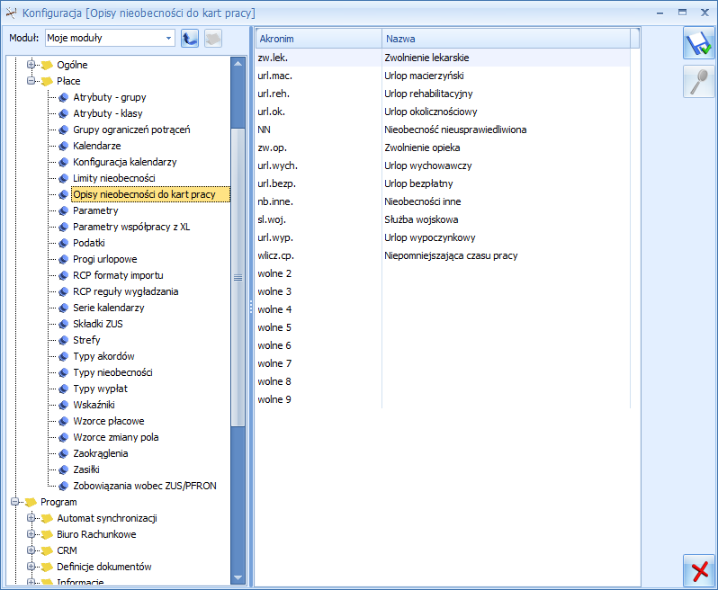Viewport: 718px width, 590px height.
Task: Sort by the Nazwa column header
Action: (x=506, y=39)
